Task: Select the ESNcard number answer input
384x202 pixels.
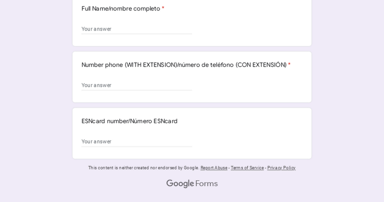Action: [x=137, y=142]
